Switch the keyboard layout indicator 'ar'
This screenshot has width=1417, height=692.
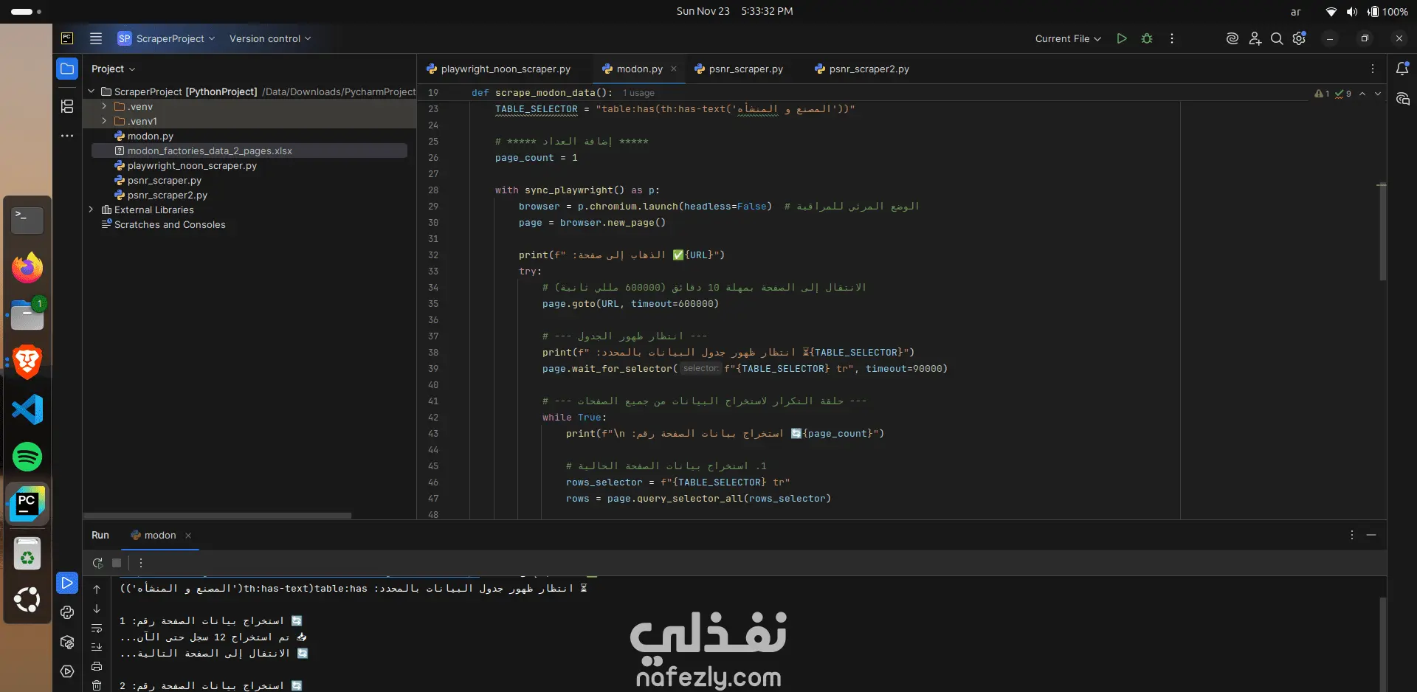click(1295, 12)
